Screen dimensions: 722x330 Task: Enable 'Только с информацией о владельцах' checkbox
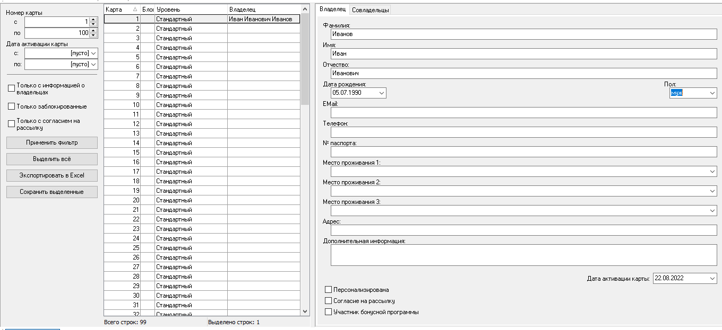(x=12, y=88)
